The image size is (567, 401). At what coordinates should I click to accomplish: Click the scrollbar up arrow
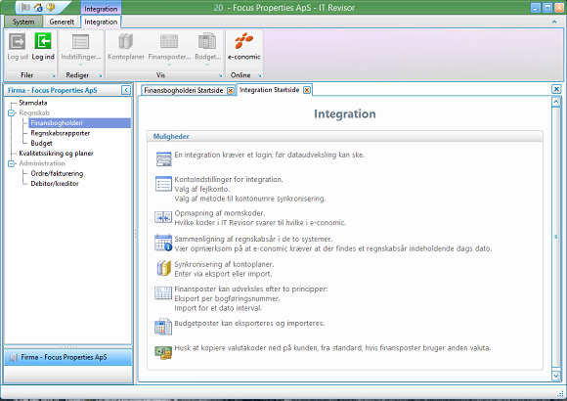(x=556, y=102)
